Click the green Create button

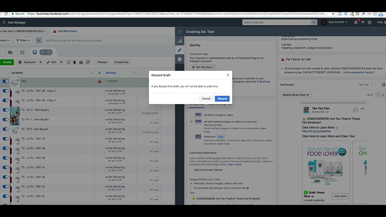coord(7,62)
